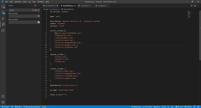Click Synchronize Changes icon in status bar
The height and width of the screenshot is (108, 201).
12,107
